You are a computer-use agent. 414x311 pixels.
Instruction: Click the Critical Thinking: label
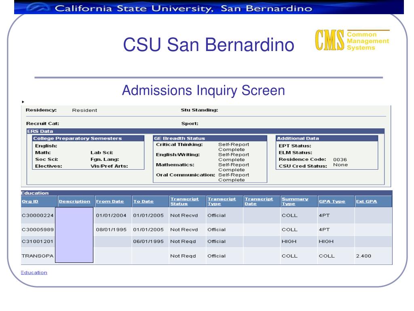[x=179, y=145]
